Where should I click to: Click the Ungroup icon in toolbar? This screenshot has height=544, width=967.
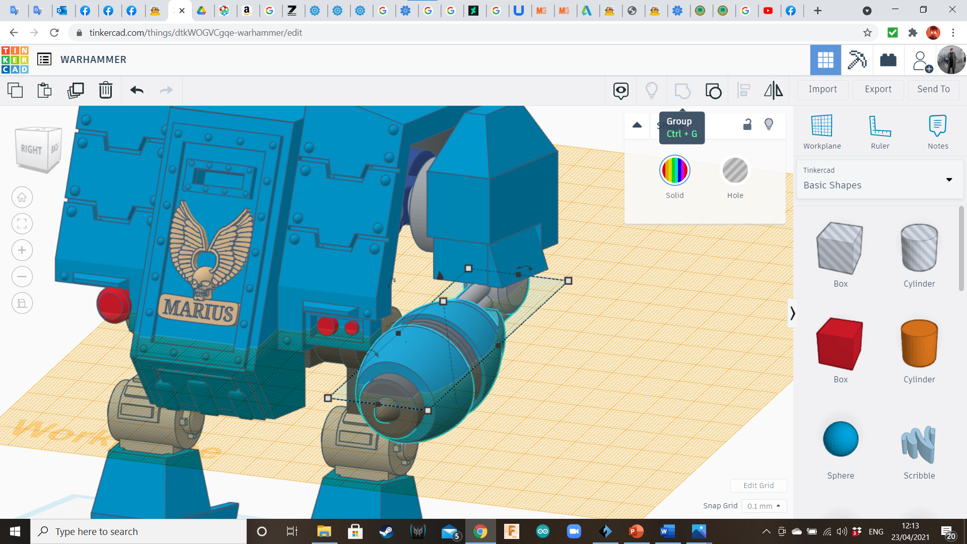pos(713,91)
